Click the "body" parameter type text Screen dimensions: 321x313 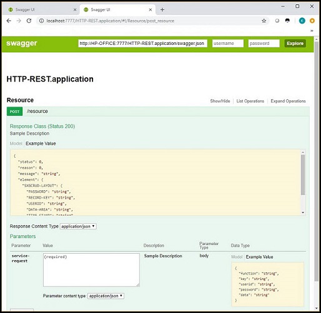(204, 256)
